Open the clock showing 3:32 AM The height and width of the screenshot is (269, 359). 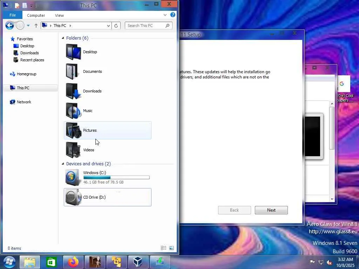346,262
